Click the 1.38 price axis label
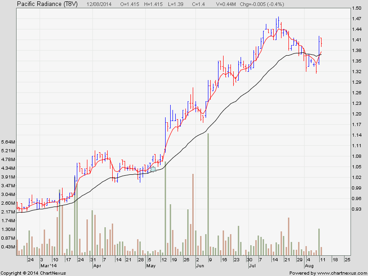This screenshot has height=276, width=368. pyautogui.click(x=356, y=51)
